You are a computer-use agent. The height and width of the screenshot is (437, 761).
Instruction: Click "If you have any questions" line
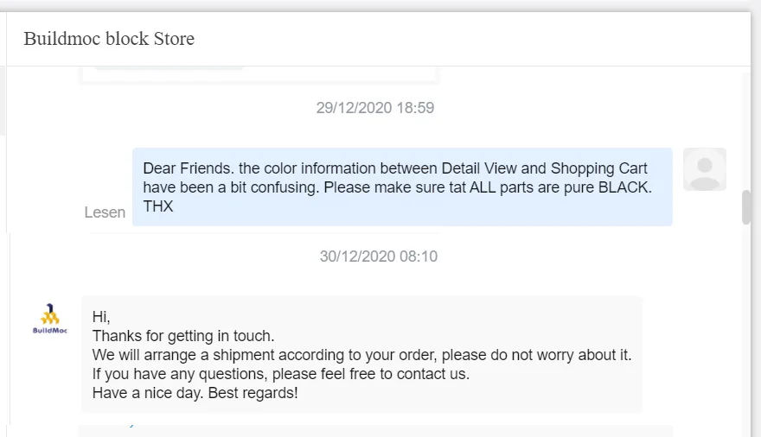tap(280, 374)
